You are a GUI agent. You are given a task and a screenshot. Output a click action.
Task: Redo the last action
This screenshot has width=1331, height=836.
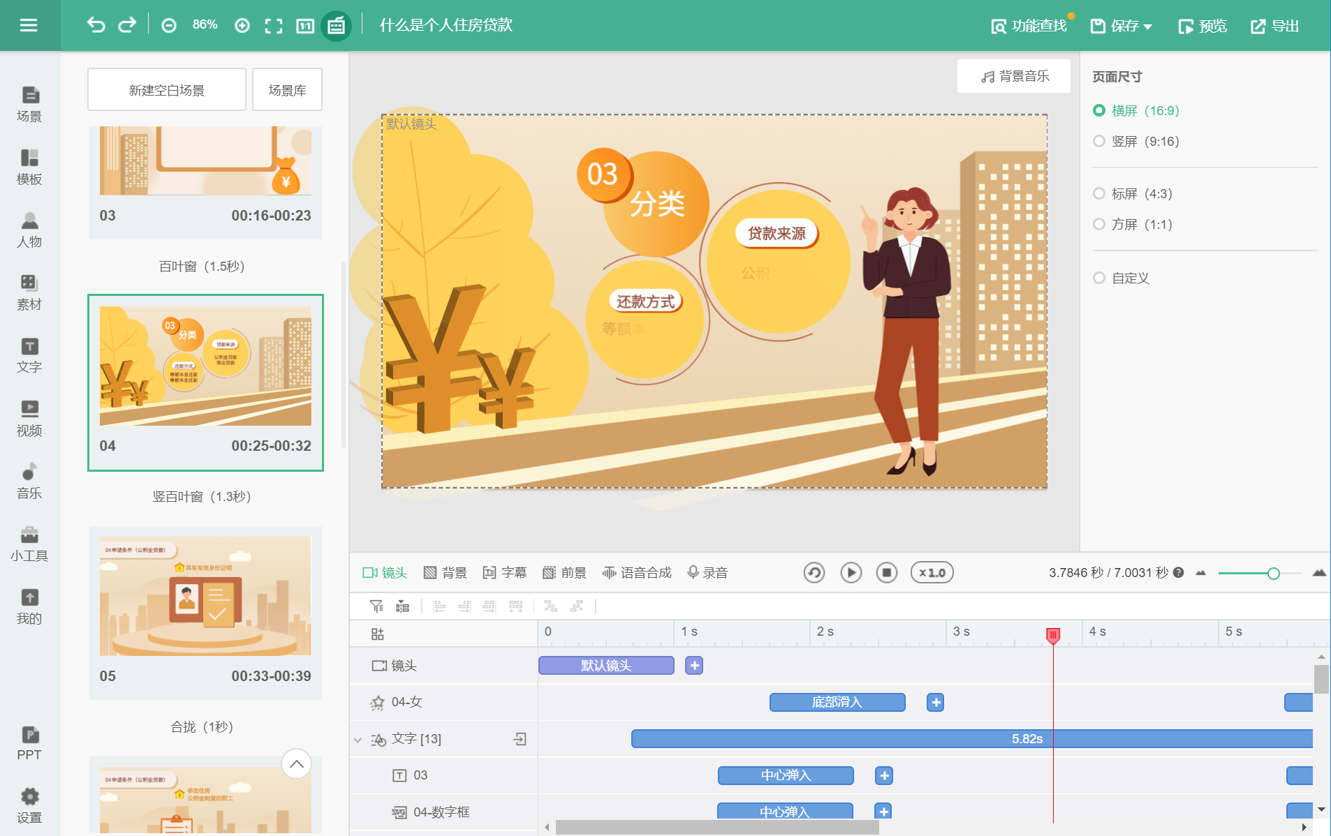(127, 25)
